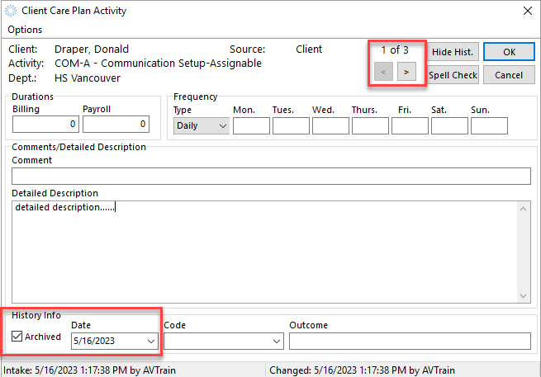Open the Options menu
Image resolution: width=541 pixels, height=377 pixels.
pyautogui.click(x=25, y=30)
